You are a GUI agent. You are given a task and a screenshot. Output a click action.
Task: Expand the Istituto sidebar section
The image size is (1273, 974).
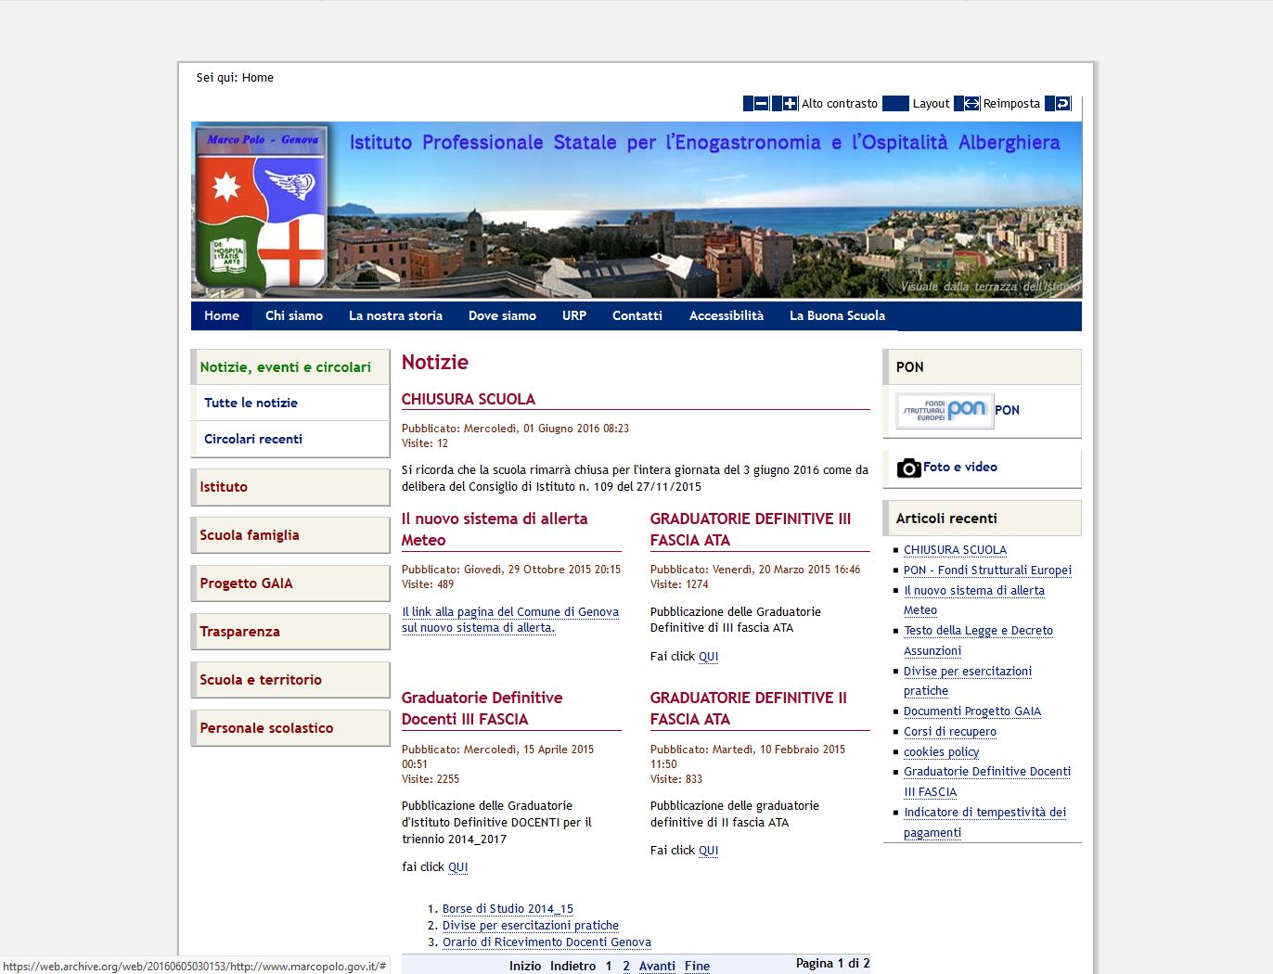tap(290, 486)
